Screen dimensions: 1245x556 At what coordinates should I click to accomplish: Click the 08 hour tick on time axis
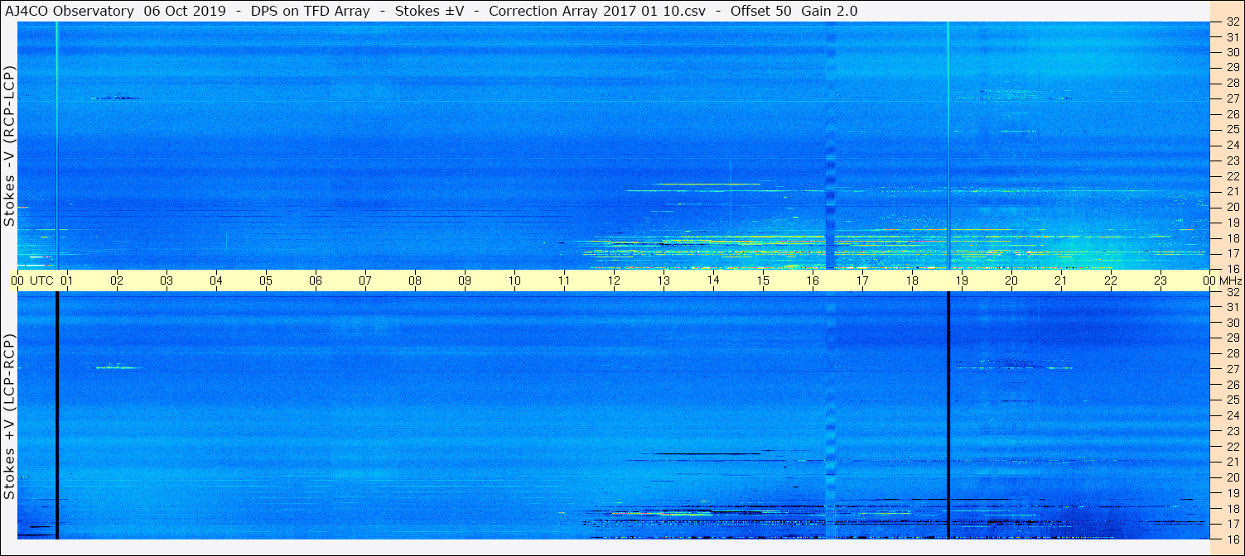(x=415, y=280)
